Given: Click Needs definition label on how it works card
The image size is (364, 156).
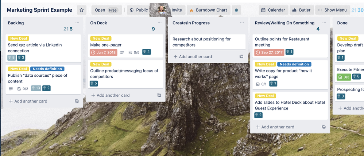Looking at the screenshot, I should pyautogui.click(x=294, y=64).
